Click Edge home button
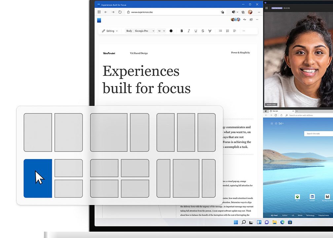The width and height of the screenshot is (333, 238). tap(281, 115)
